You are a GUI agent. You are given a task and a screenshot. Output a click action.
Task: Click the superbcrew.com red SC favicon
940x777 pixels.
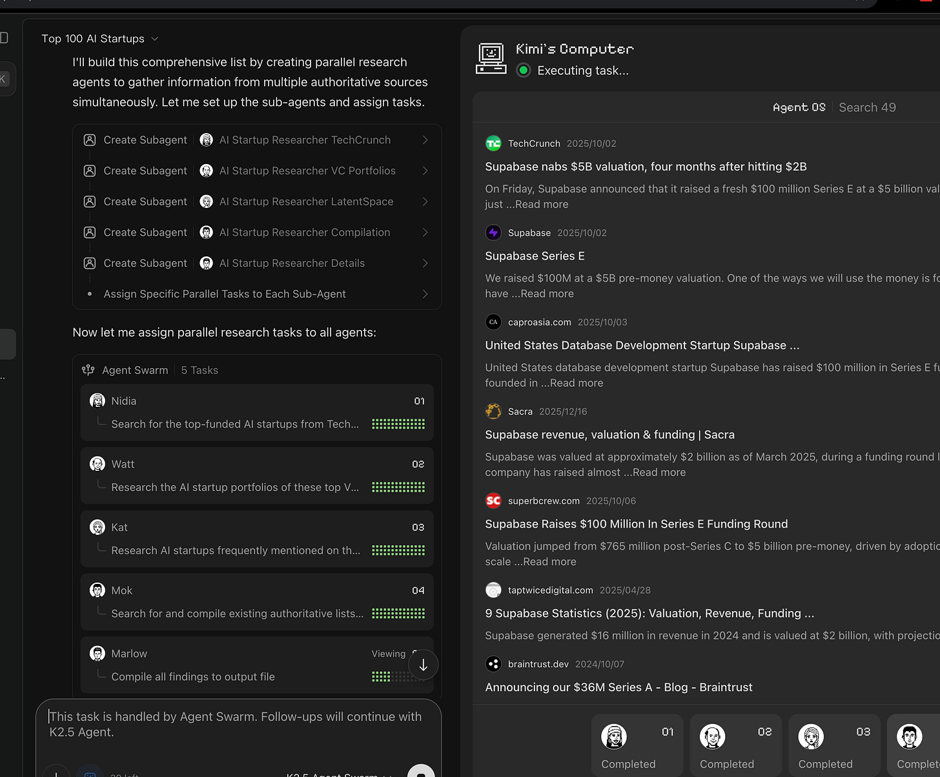[x=493, y=501]
